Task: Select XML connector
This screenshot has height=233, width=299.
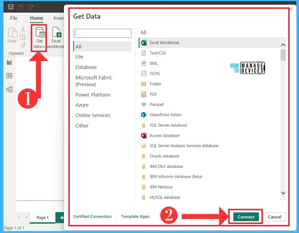Action: pos(209,63)
